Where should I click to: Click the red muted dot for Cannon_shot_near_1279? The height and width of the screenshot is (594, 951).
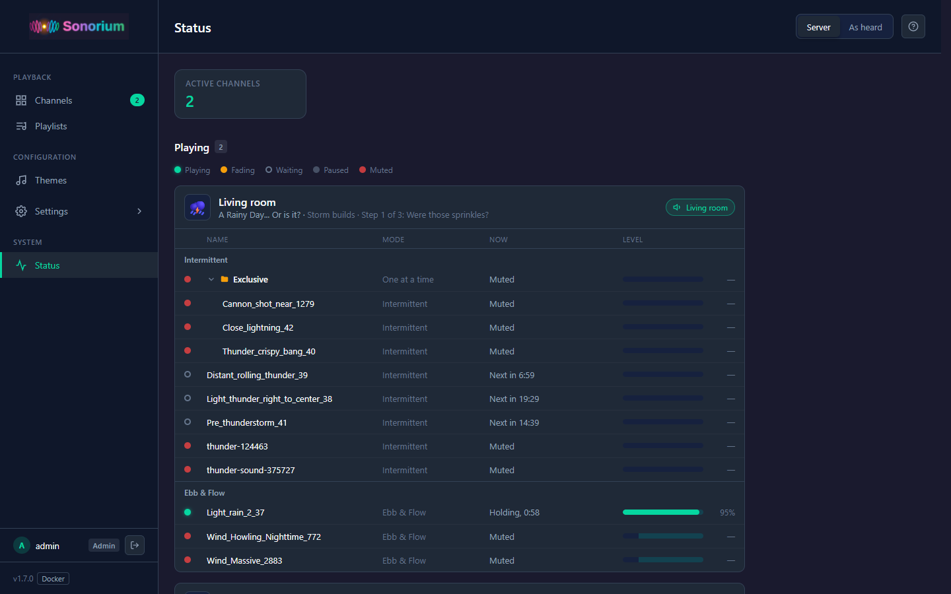[188, 303]
